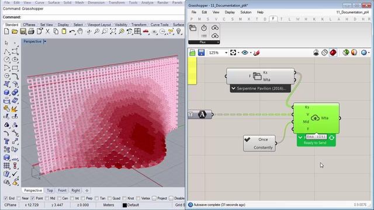Click the Save floppy icon in Rhino toolbar
Viewport: 374px width, 210px height.
coord(23,32)
